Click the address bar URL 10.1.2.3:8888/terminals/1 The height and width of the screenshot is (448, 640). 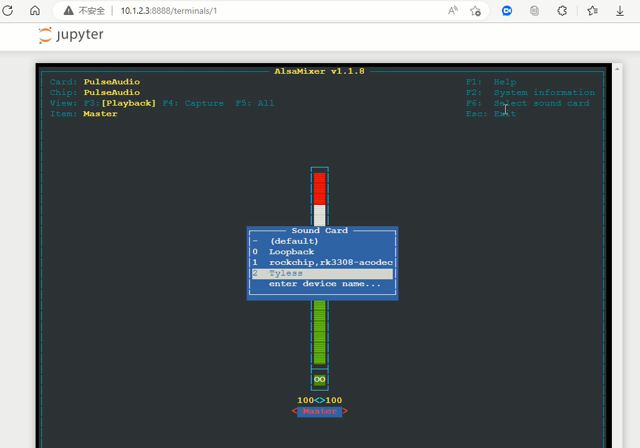pos(169,11)
